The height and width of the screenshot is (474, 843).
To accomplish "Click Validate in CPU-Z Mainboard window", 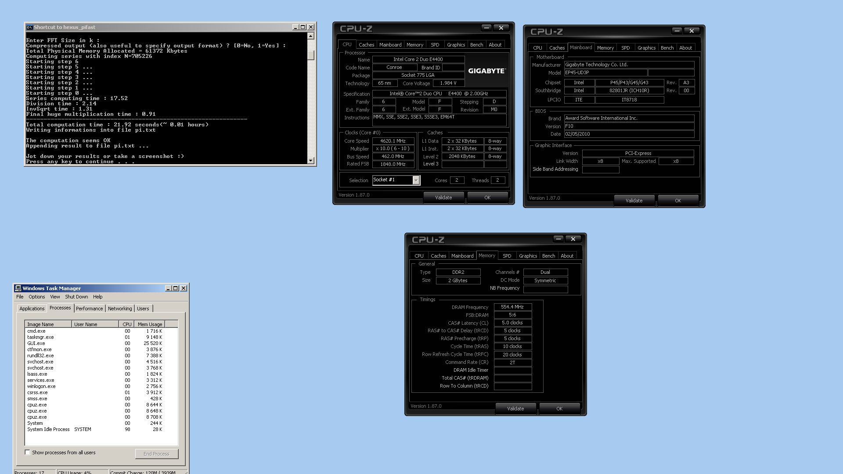I will (634, 201).
